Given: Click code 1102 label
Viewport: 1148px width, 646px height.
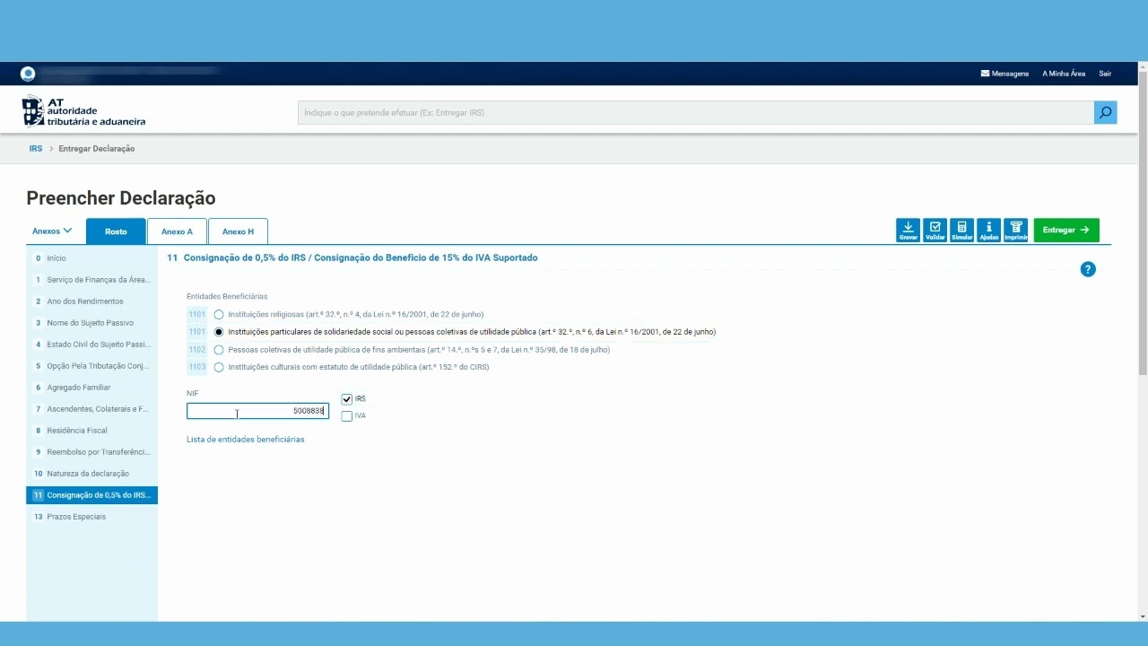Looking at the screenshot, I should pos(196,350).
